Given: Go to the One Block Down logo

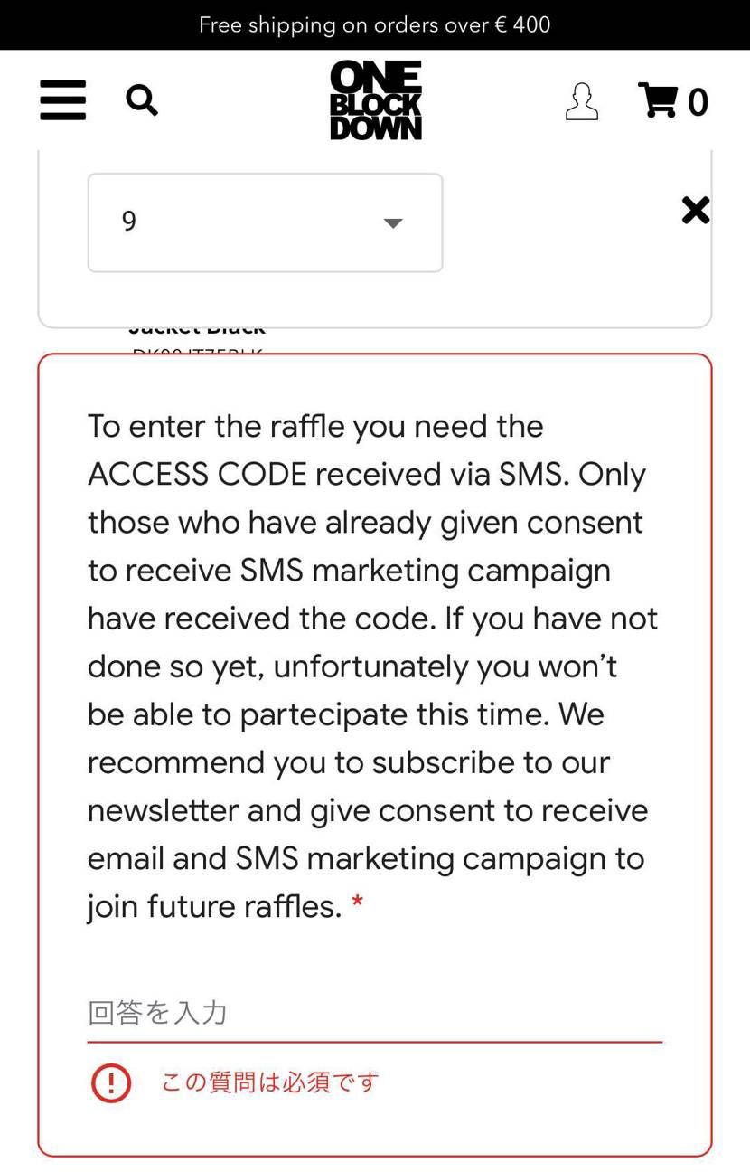Looking at the screenshot, I should [x=375, y=100].
